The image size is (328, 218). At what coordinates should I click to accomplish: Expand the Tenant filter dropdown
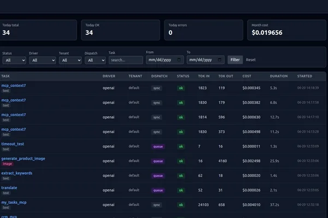[x=71, y=60]
